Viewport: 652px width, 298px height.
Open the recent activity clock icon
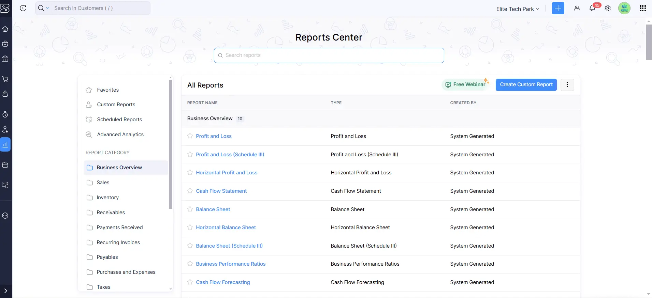pos(23,8)
